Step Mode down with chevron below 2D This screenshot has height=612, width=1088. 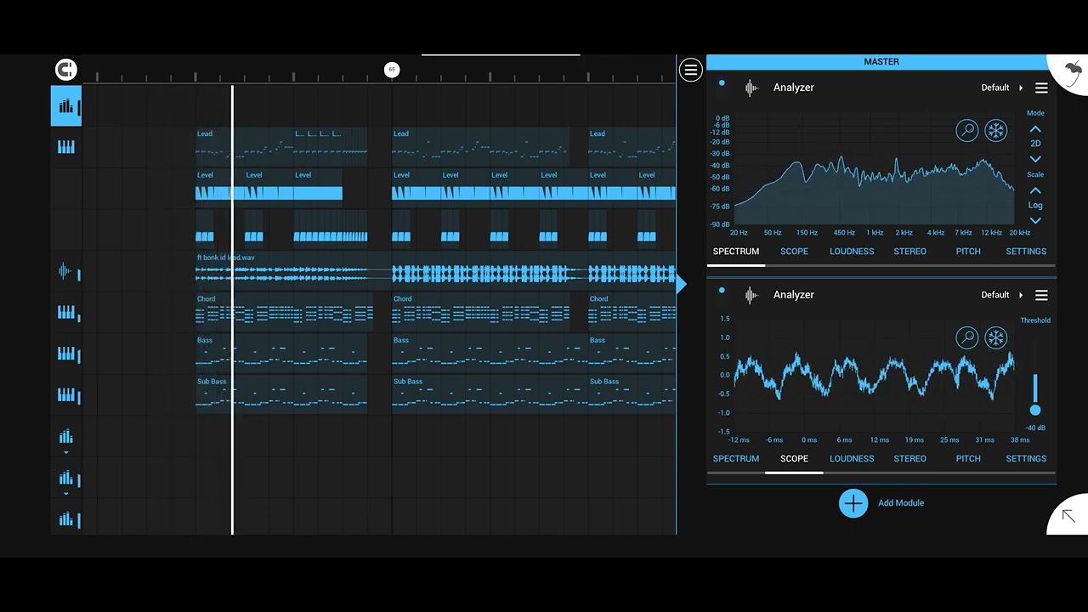1035,159
